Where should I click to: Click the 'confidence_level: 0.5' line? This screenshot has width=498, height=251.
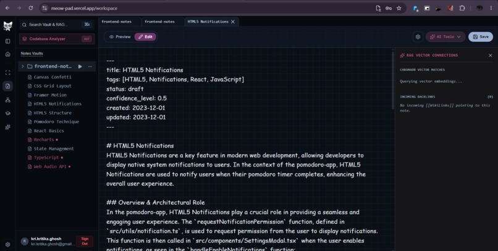[x=137, y=98]
